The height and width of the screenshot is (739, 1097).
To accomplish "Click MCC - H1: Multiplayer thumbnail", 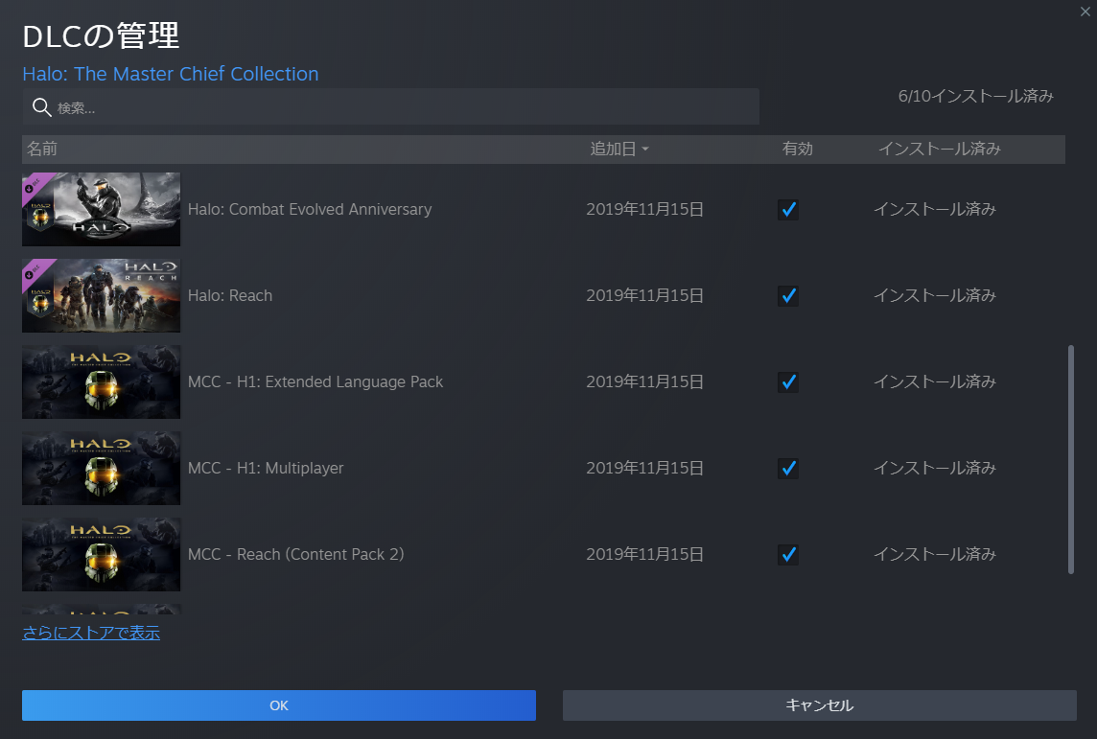I will click(102, 468).
